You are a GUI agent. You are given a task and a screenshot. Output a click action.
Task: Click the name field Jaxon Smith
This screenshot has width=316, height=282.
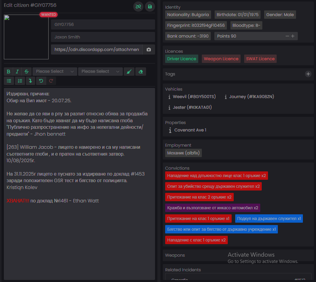pos(103,37)
